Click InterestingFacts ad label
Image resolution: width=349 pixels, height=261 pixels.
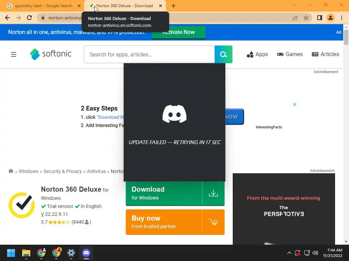click(x=269, y=127)
